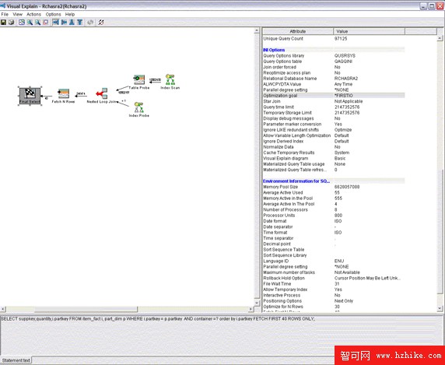The width and height of the screenshot is (445, 365).
Task: Select the Language ID row
Action: [334, 261]
